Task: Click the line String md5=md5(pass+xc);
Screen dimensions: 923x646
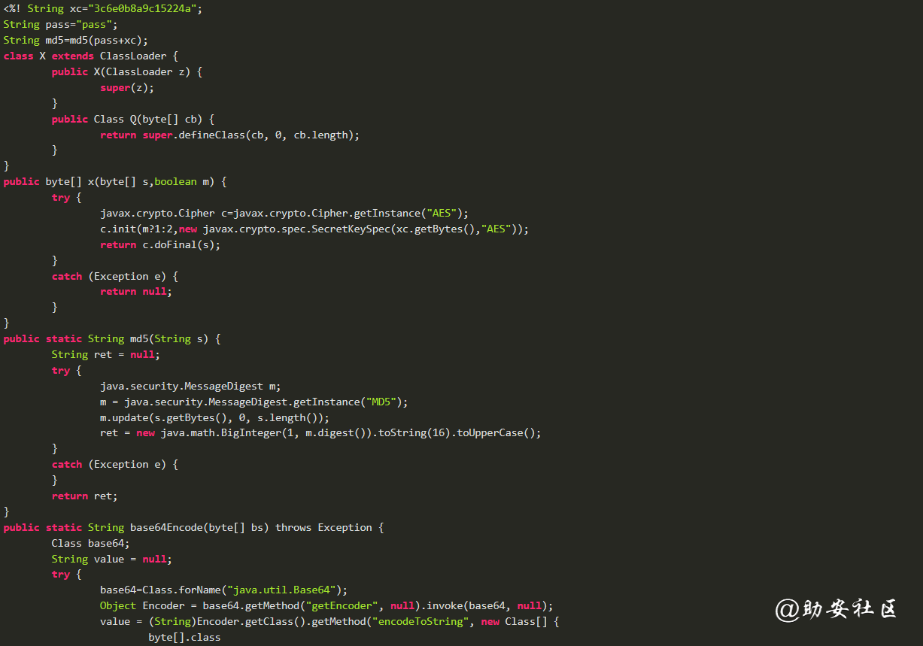Action: (76, 40)
